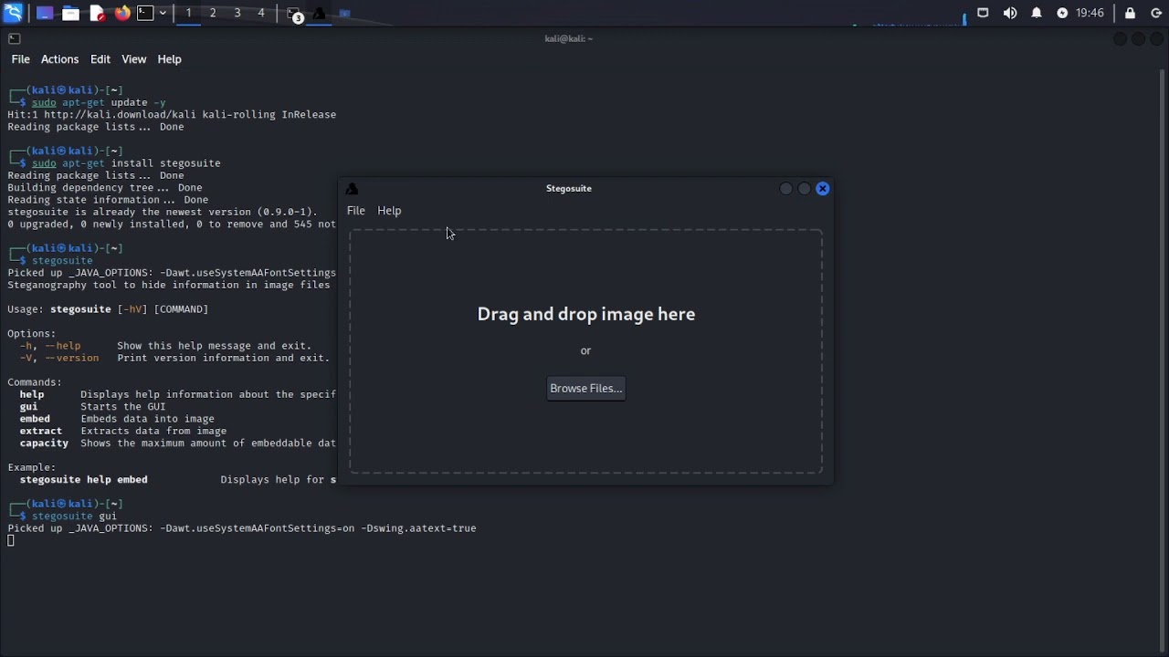Click the Stegosuite title bar app icon
Screen dimensions: 1169x657
(x=353, y=189)
